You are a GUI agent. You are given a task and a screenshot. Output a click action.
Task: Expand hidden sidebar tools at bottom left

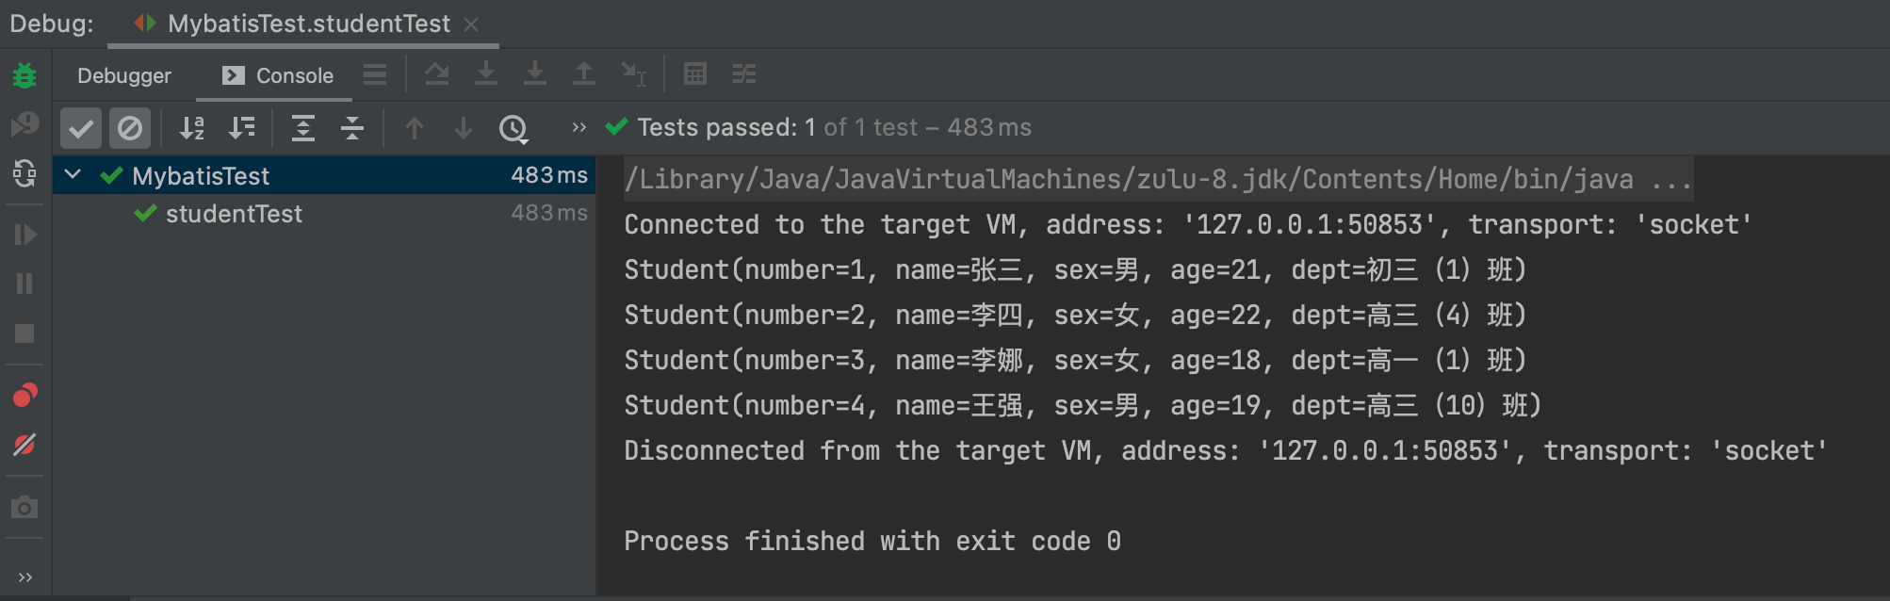pos(25,577)
